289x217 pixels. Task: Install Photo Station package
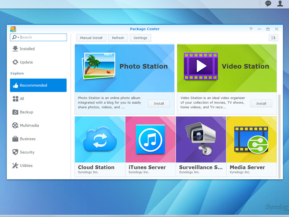[159, 103]
